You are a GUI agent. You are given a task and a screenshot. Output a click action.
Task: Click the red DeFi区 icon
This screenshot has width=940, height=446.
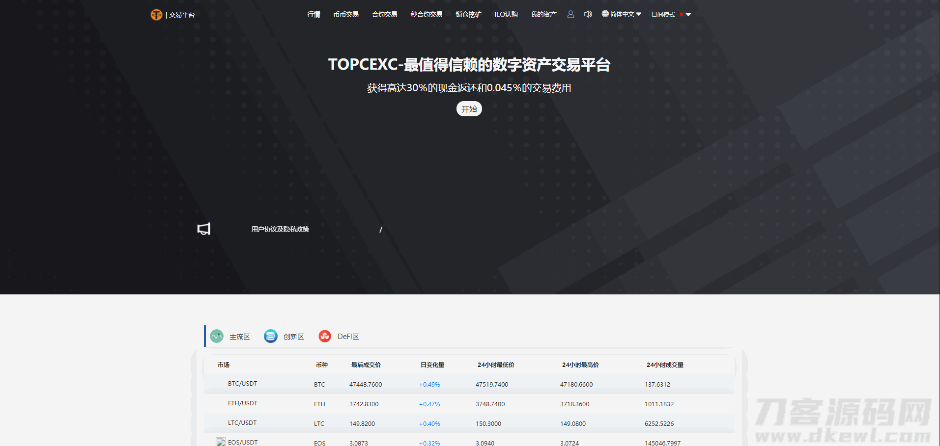point(325,336)
